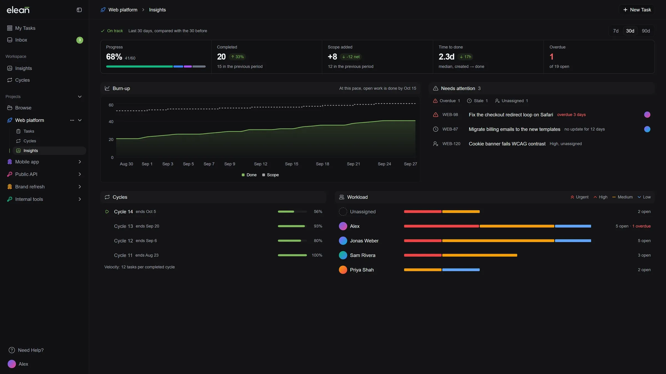Collapse the Projects section chevron
This screenshot has width=666, height=374.
coord(80,97)
